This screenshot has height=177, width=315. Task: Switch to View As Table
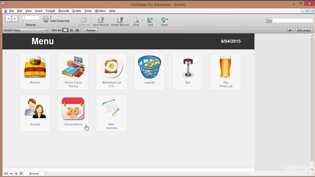point(77,30)
